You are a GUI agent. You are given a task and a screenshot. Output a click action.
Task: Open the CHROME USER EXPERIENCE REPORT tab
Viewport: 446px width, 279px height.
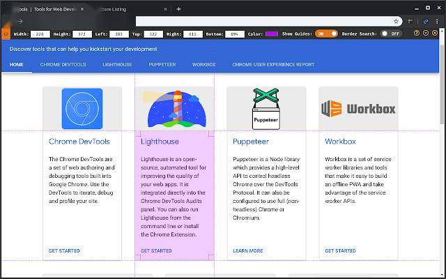[273, 65]
